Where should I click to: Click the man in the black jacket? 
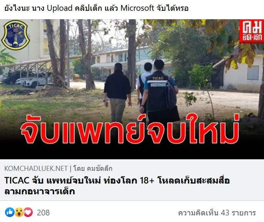point(118,92)
